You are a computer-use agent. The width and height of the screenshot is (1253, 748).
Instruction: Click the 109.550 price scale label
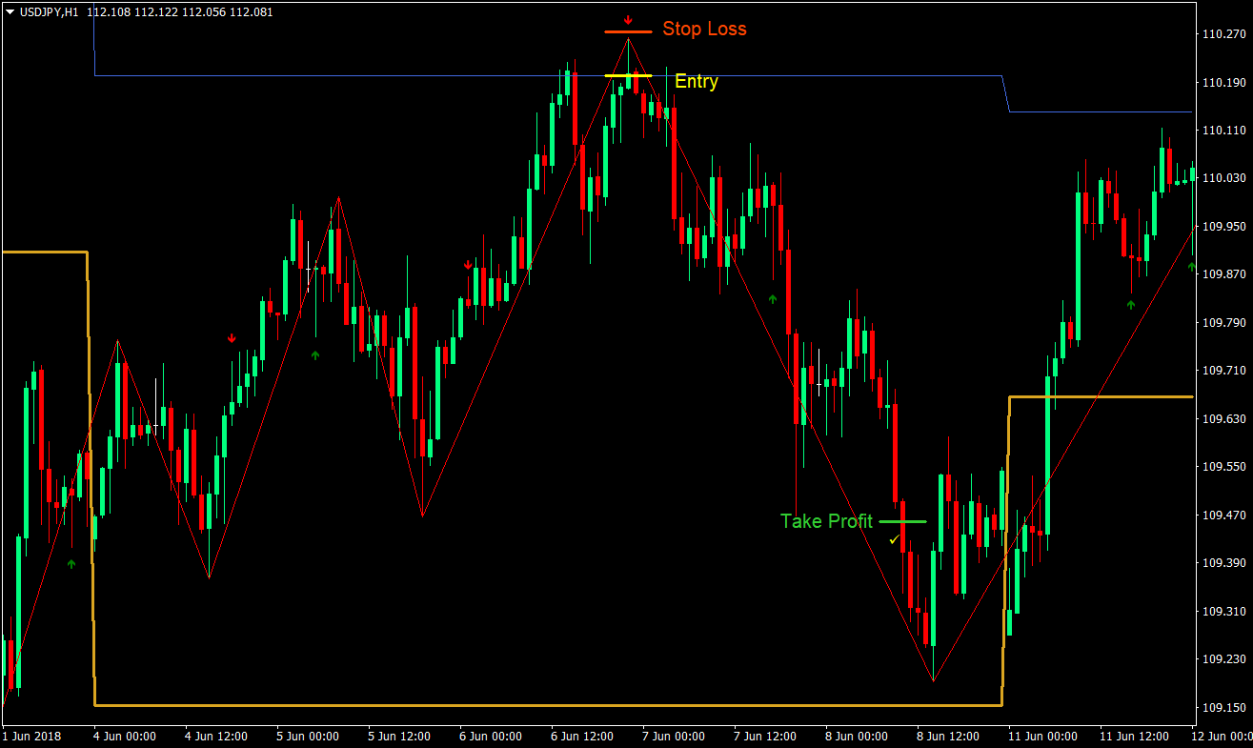[x=1224, y=467]
